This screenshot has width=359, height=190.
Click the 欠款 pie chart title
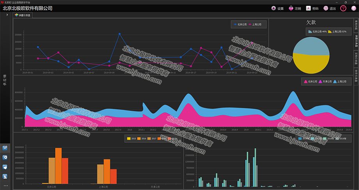click(x=311, y=22)
